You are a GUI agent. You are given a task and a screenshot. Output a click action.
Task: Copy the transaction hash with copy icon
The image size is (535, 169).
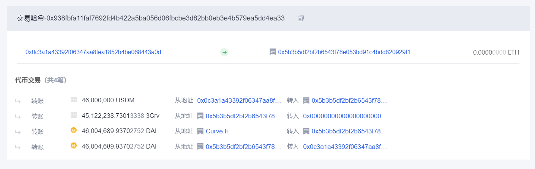click(x=301, y=18)
